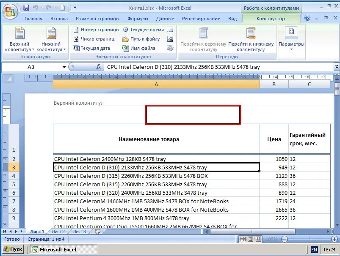Switch to Page Break Preview from the status bar
The image size is (340, 256).
click(x=258, y=239)
